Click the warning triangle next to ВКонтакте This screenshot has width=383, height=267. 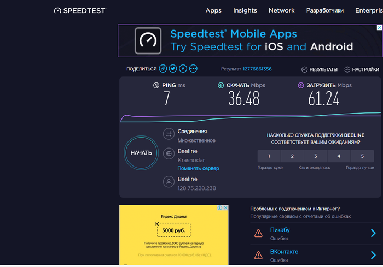pyautogui.click(x=258, y=255)
